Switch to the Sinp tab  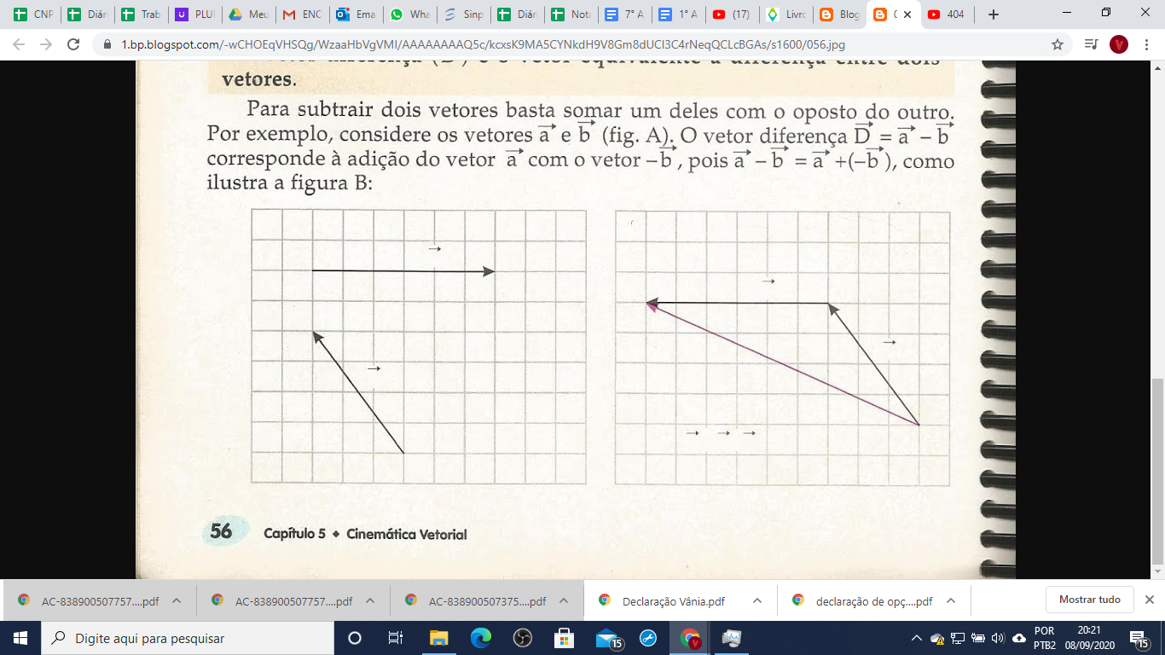pyautogui.click(x=463, y=14)
